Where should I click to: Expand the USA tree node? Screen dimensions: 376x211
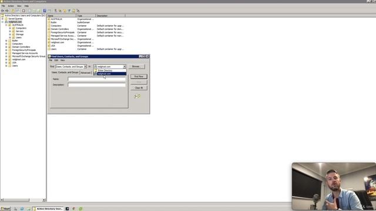coord(6,63)
